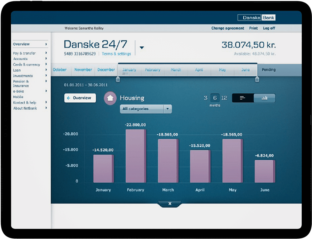Viewport: 312px width, 239px height.
Task: Click the Danske Bank logo
Action: [x=256, y=17]
